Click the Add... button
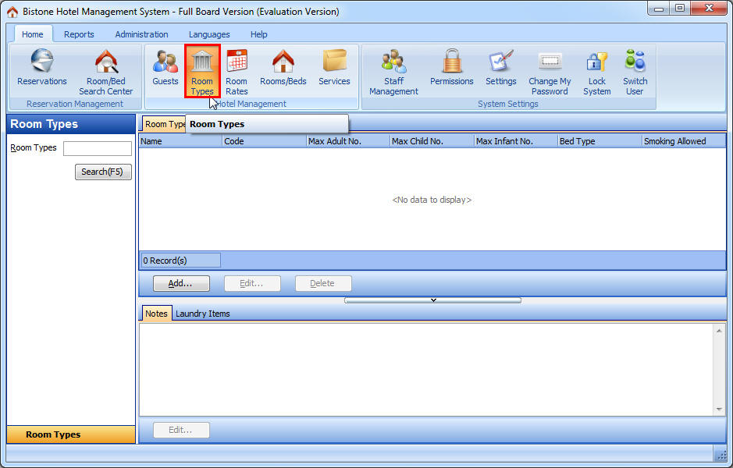 tap(180, 284)
